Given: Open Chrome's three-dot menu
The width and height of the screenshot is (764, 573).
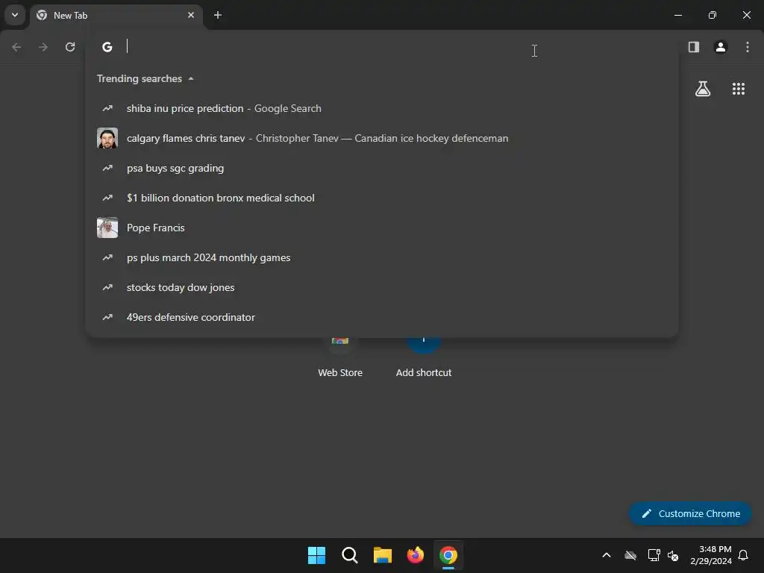Looking at the screenshot, I should point(748,47).
